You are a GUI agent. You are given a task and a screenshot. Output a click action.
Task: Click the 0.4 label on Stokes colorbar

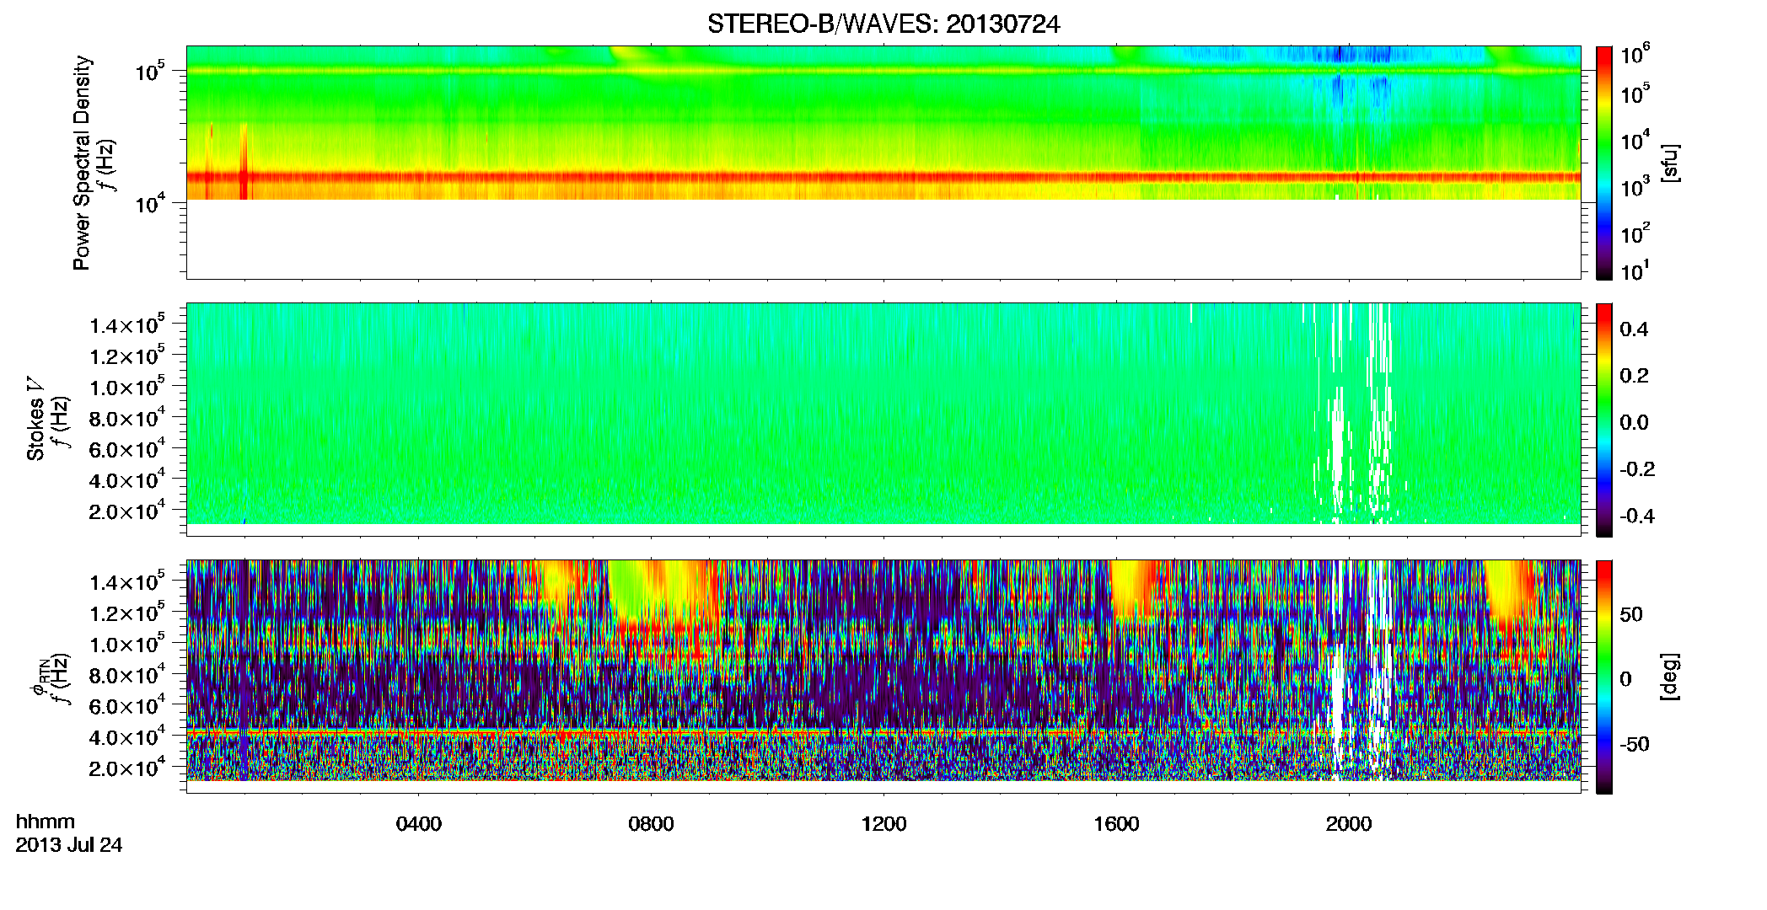[x=1634, y=329]
